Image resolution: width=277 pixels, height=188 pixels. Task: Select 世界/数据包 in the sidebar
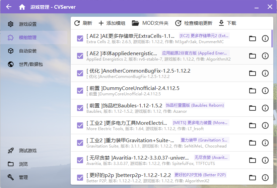click(x=31, y=64)
